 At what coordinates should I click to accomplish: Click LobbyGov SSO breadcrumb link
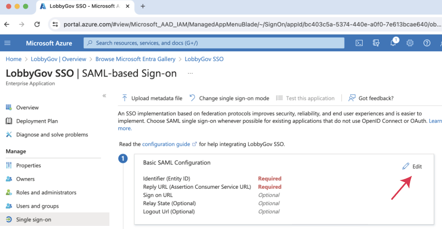click(x=204, y=59)
